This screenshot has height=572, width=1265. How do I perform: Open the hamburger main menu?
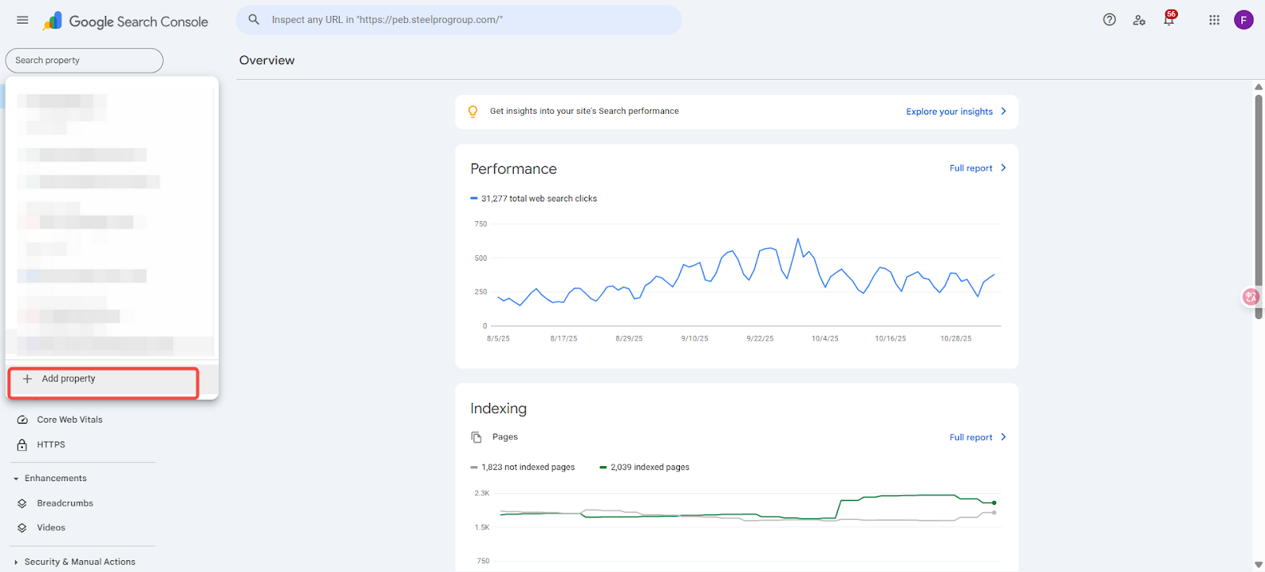(22, 21)
